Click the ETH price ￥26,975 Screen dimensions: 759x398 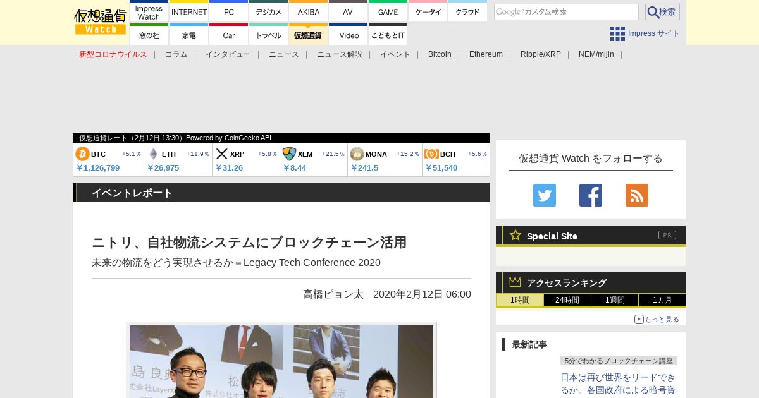[163, 168]
